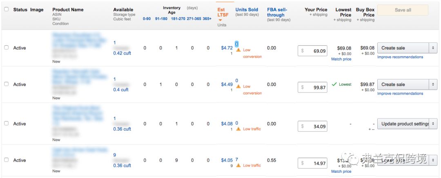
Task: Select the checkbox for the $34.09 product row
Action: click(x=6, y=123)
